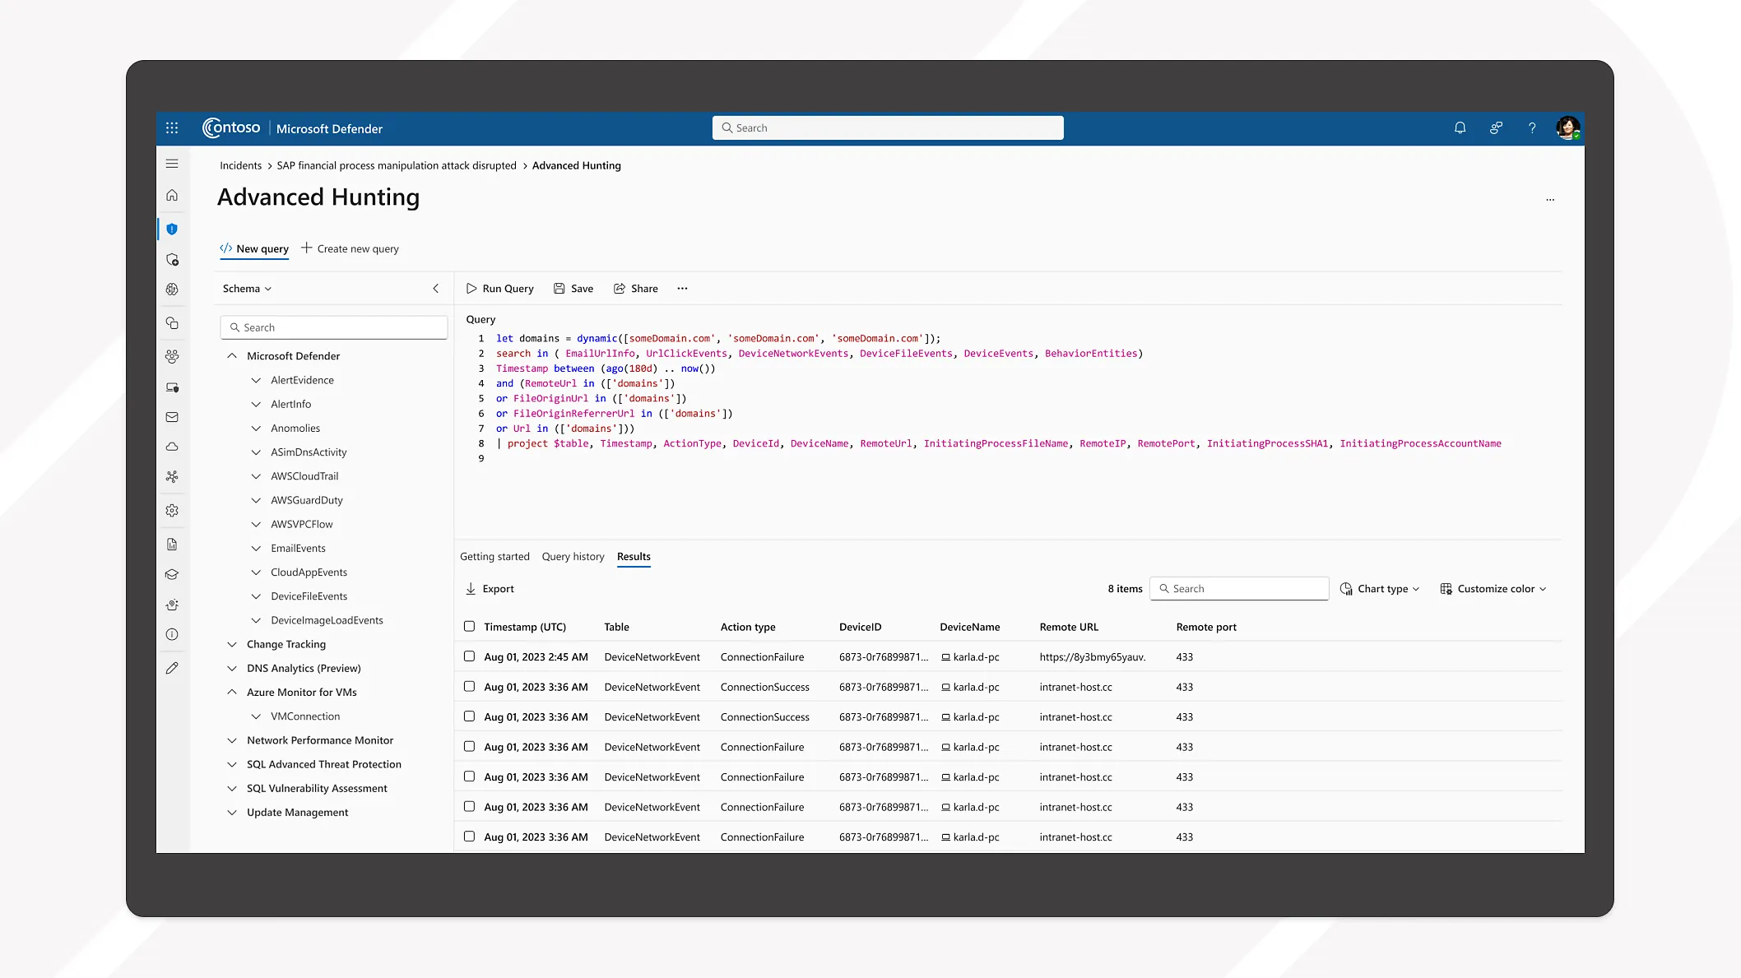Switch to the Query history tab
Screen dimensions: 1741x978
[573, 557]
